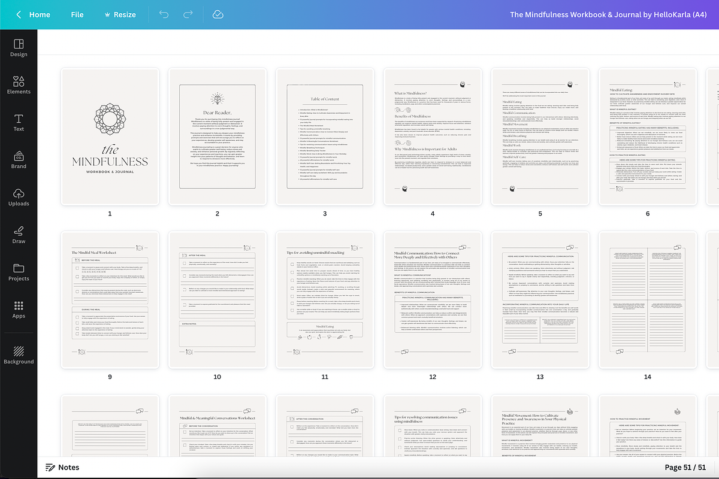The image size is (719, 479).
Task: Select the document title in header
Action: click(x=609, y=14)
